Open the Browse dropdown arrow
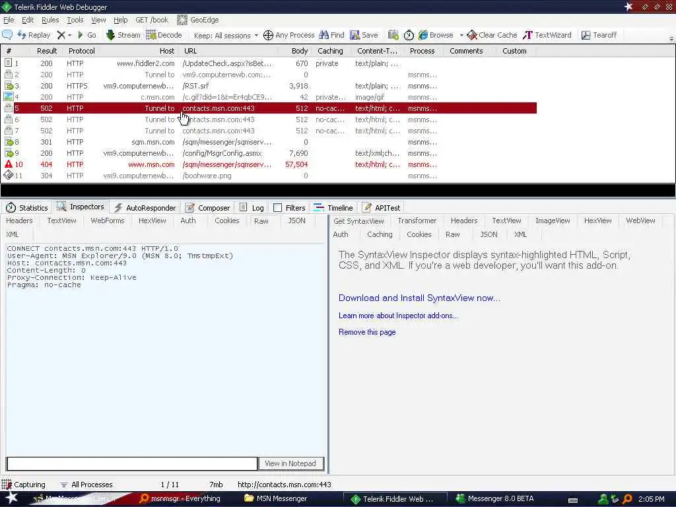The image size is (676, 507). coord(461,35)
